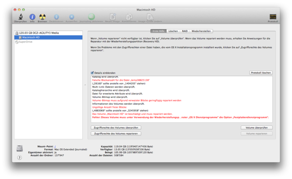This screenshot has height=179, width=292.
Task: Click bold red 'Fehler: Dieses Volume muss' line
Action: [181, 117]
